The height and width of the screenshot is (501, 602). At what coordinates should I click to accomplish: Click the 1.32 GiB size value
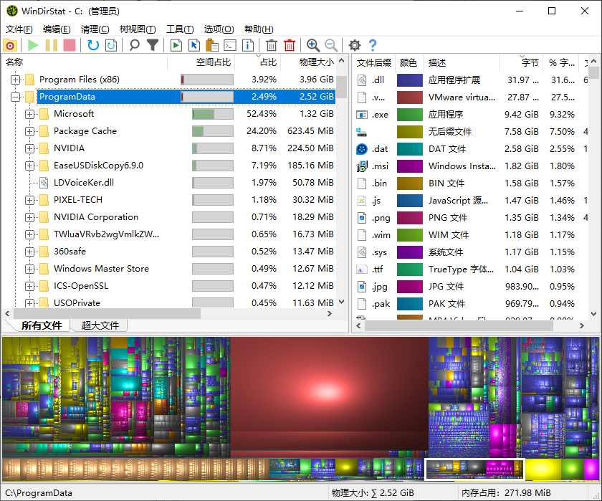[x=317, y=114]
